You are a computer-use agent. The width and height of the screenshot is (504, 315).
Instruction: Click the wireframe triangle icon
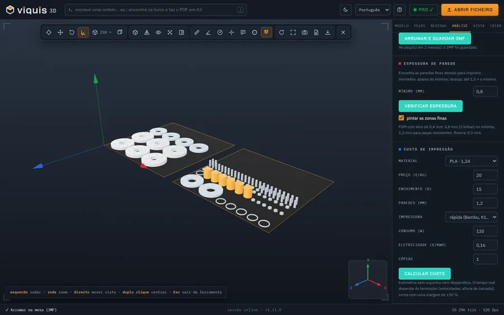147,32
